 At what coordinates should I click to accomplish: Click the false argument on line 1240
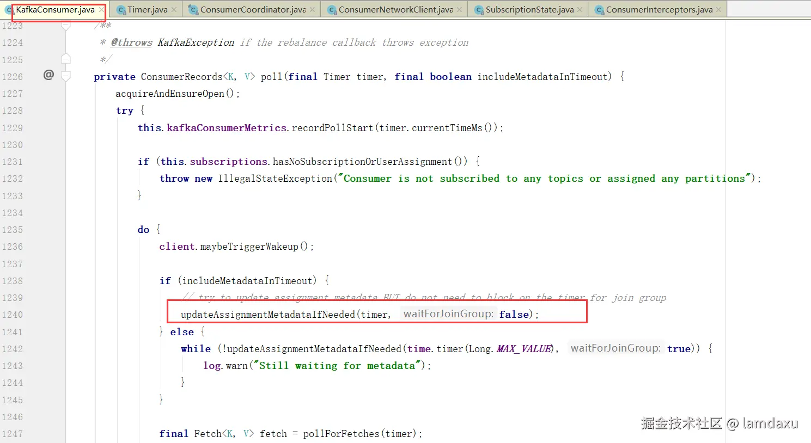point(514,315)
